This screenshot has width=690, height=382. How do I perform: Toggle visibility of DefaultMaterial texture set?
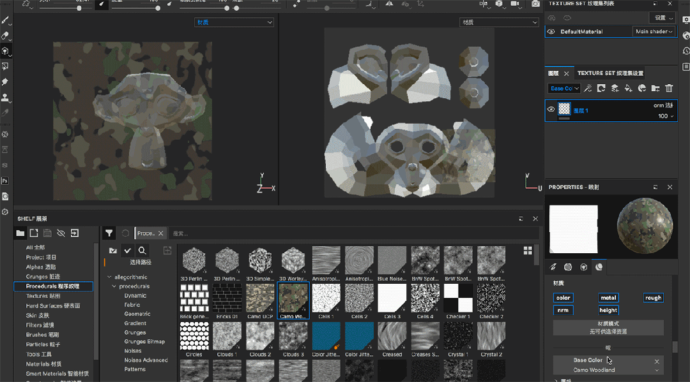point(551,32)
